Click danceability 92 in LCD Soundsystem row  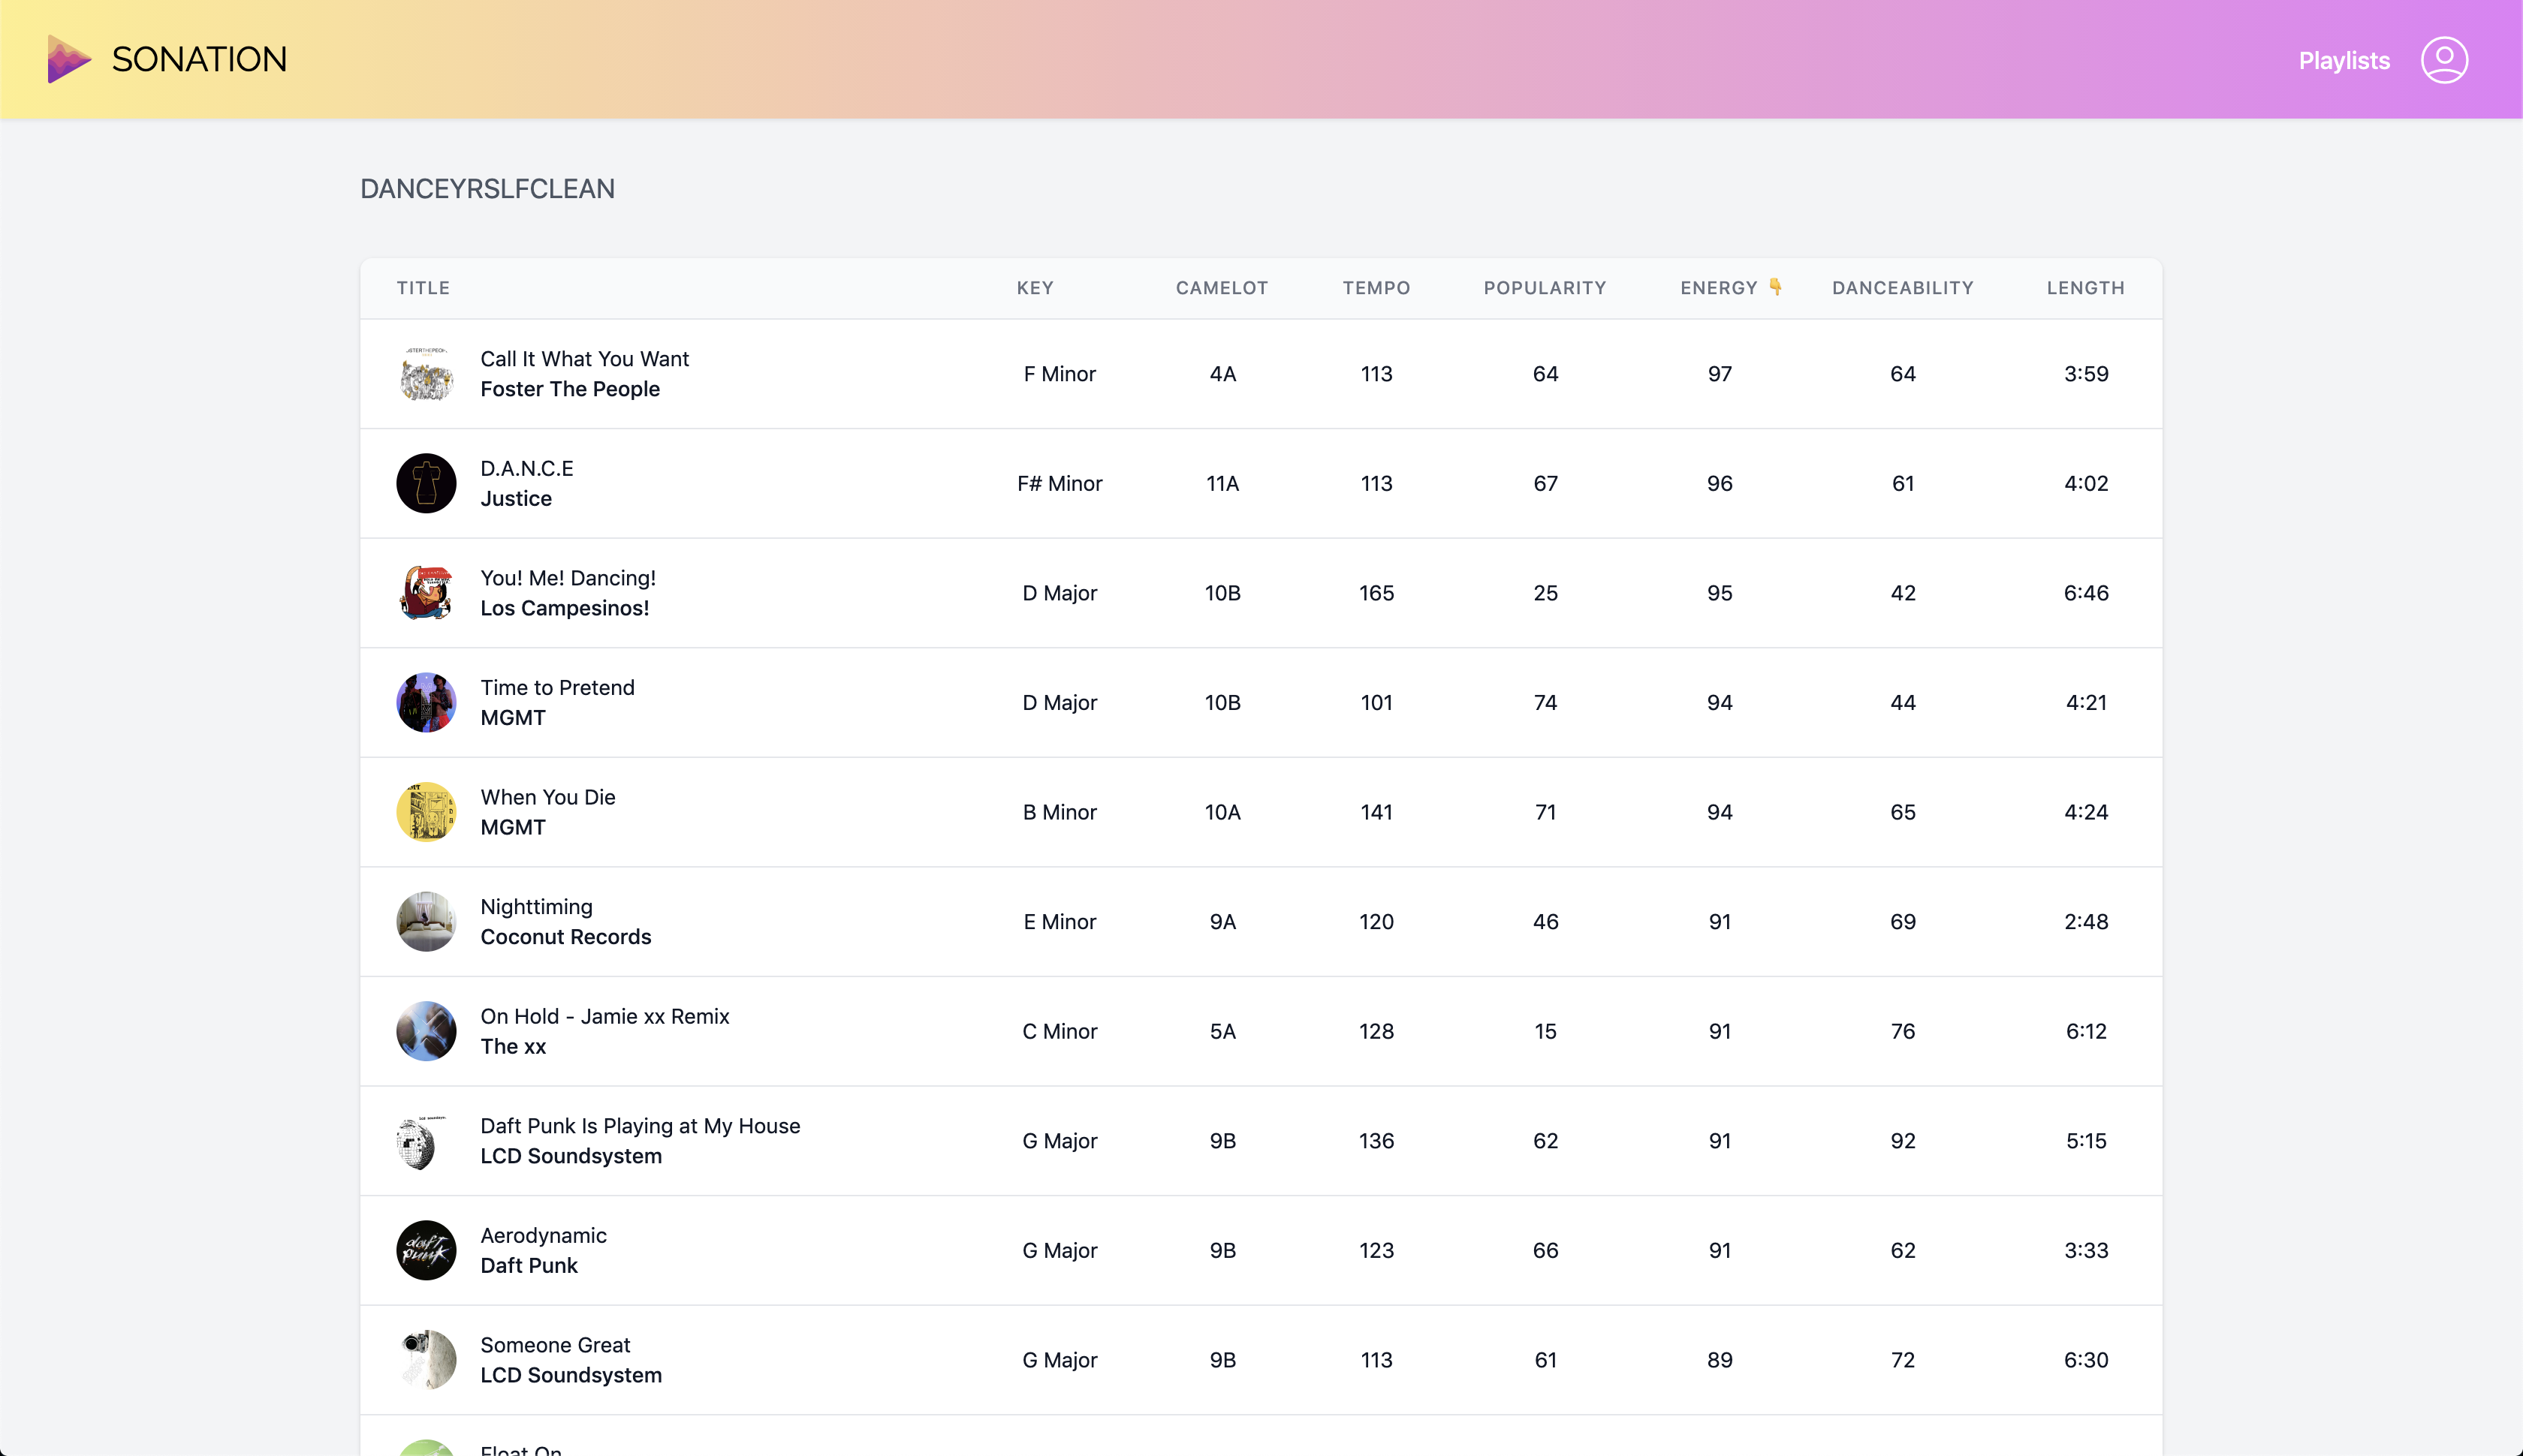pyautogui.click(x=1903, y=1141)
